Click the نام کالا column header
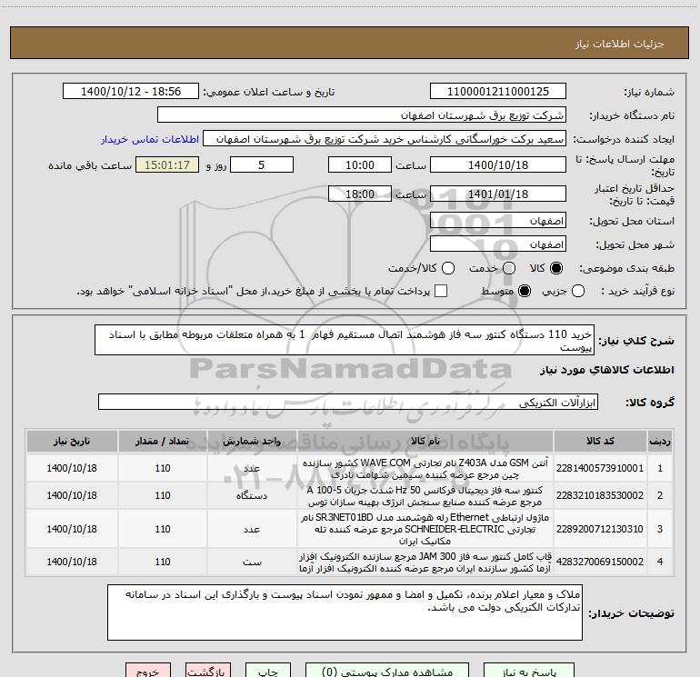The width and height of the screenshot is (700, 677). coord(425,441)
